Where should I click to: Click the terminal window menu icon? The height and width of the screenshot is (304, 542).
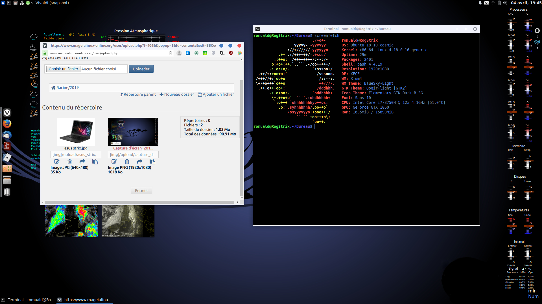click(x=257, y=29)
